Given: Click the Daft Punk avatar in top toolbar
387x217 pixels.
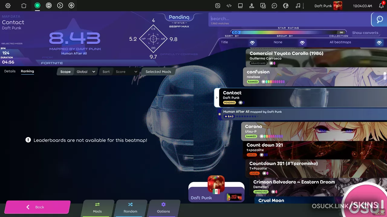Looking at the screenshot, I should point(338,6).
